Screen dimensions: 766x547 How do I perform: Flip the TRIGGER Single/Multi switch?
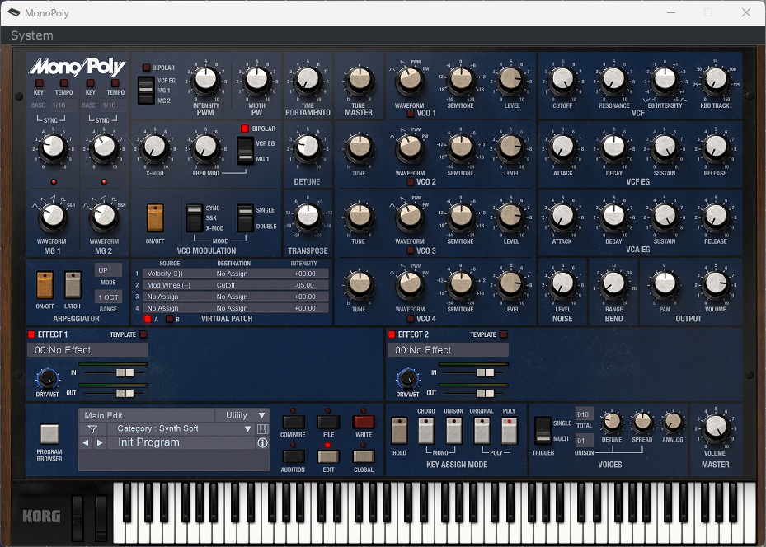pos(543,430)
